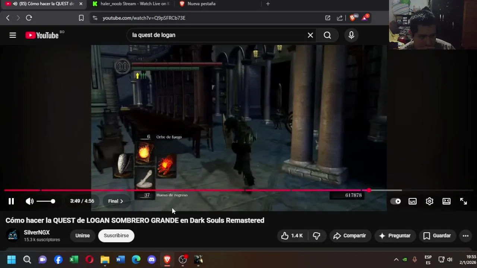The width and height of the screenshot is (477, 268).
Task: Select the video title text
Action: click(x=135, y=220)
